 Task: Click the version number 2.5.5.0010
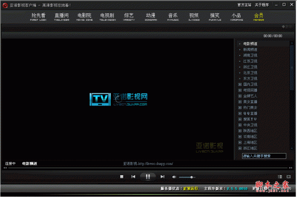[x=237, y=189]
